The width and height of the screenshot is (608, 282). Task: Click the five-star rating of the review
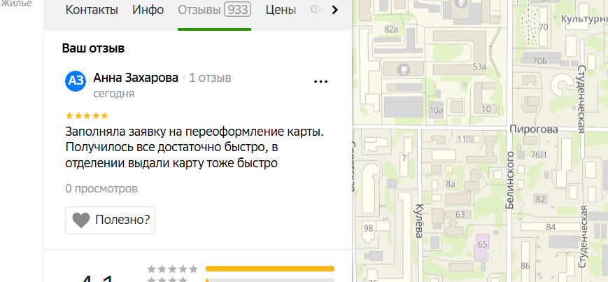click(x=87, y=115)
